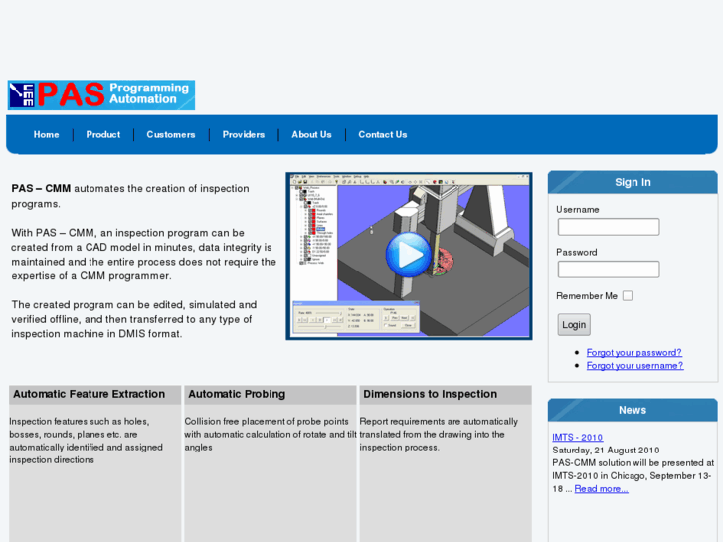The height and width of the screenshot is (542, 723).
Task: Follow the Forgot your password link
Action: pos(634,352)
